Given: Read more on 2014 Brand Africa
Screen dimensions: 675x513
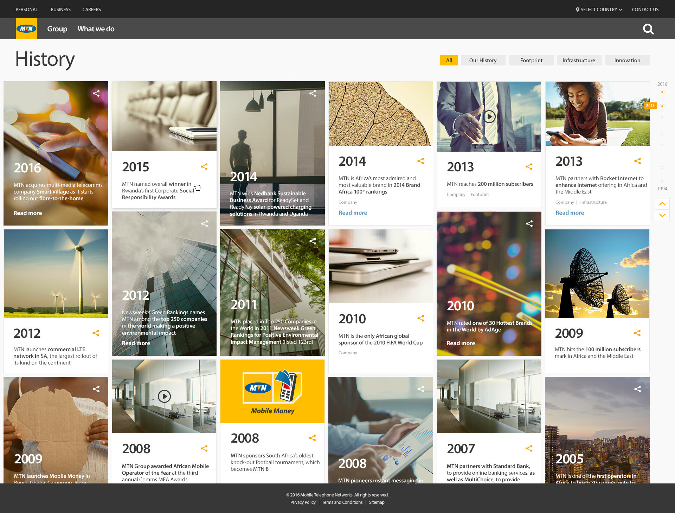Looking at the screenshot, I should tap(353, 213).
